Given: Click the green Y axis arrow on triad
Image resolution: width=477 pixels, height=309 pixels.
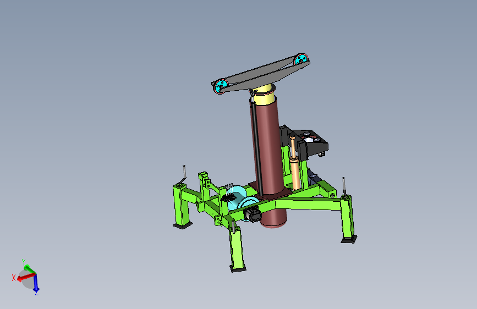Looking at the screenshot, I should point(30,269).
